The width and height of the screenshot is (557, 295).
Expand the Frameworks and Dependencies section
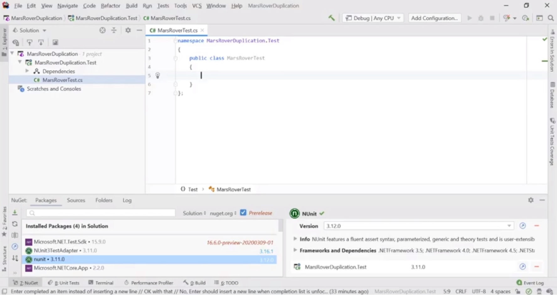295,250
